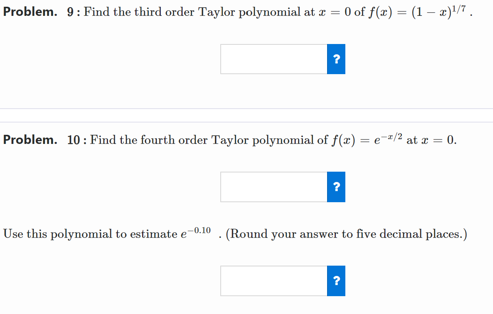Click the answer box for the third order polynomial
This screenshot has height=314, width=493.
274,59
